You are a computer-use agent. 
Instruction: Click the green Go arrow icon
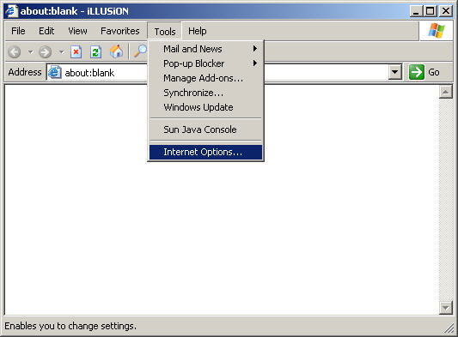417,72
